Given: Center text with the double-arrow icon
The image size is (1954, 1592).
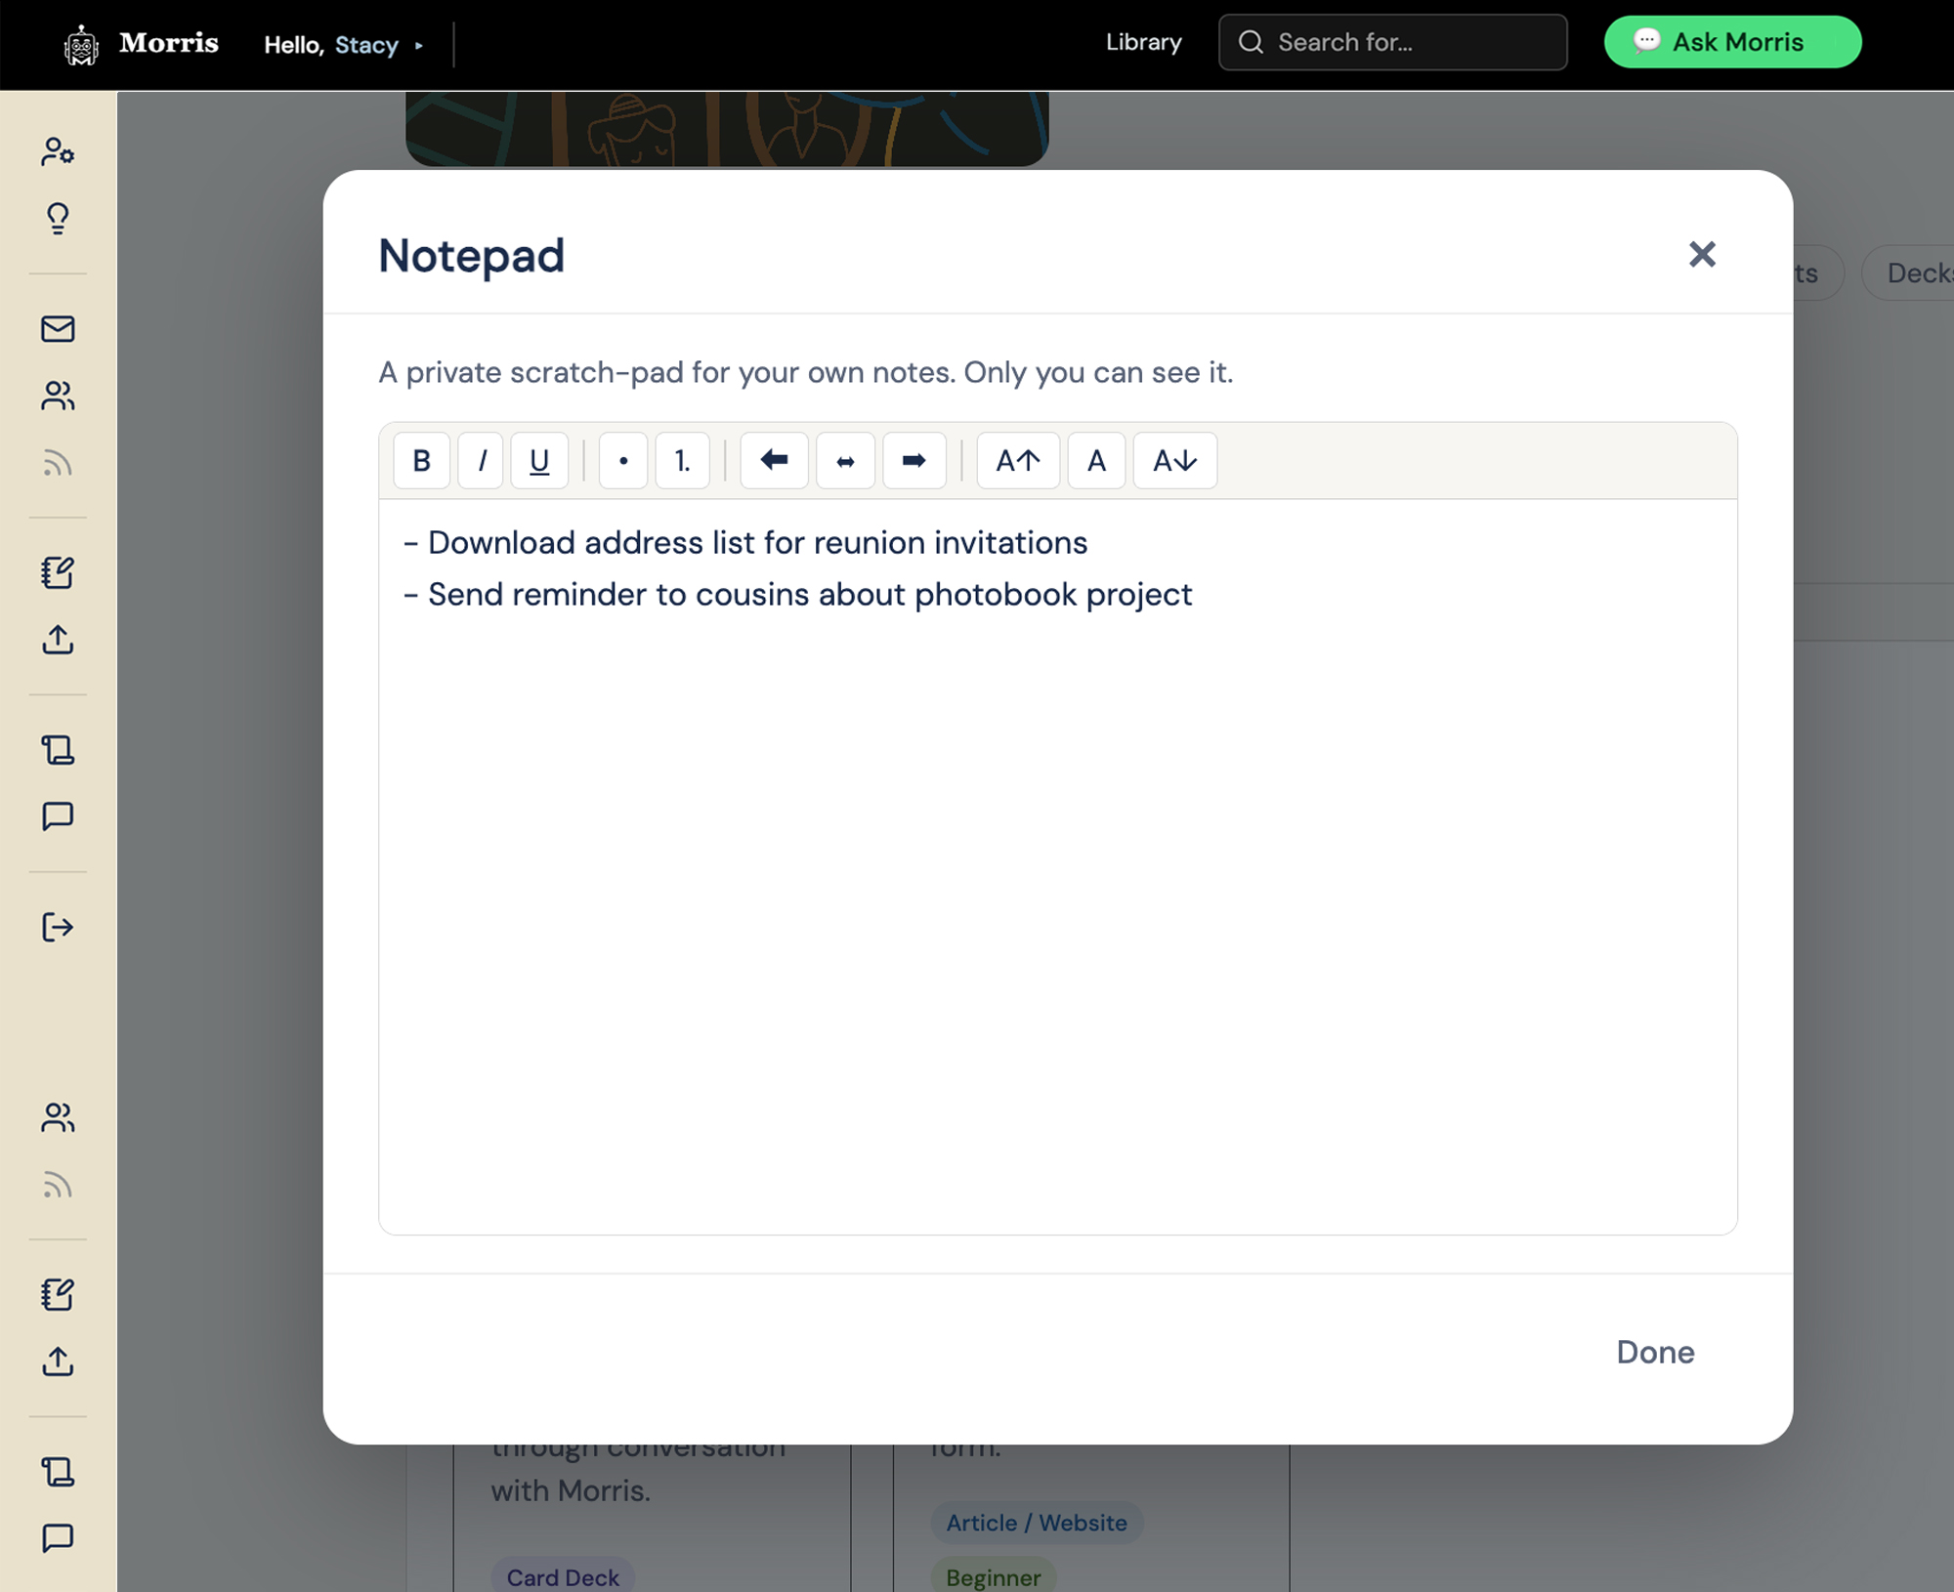Looking at the screenshot, I should coord(845,460).
